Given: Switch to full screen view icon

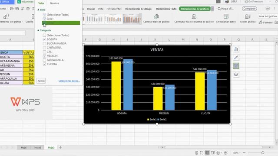Looking at the screenshot, I should point(202,153).
